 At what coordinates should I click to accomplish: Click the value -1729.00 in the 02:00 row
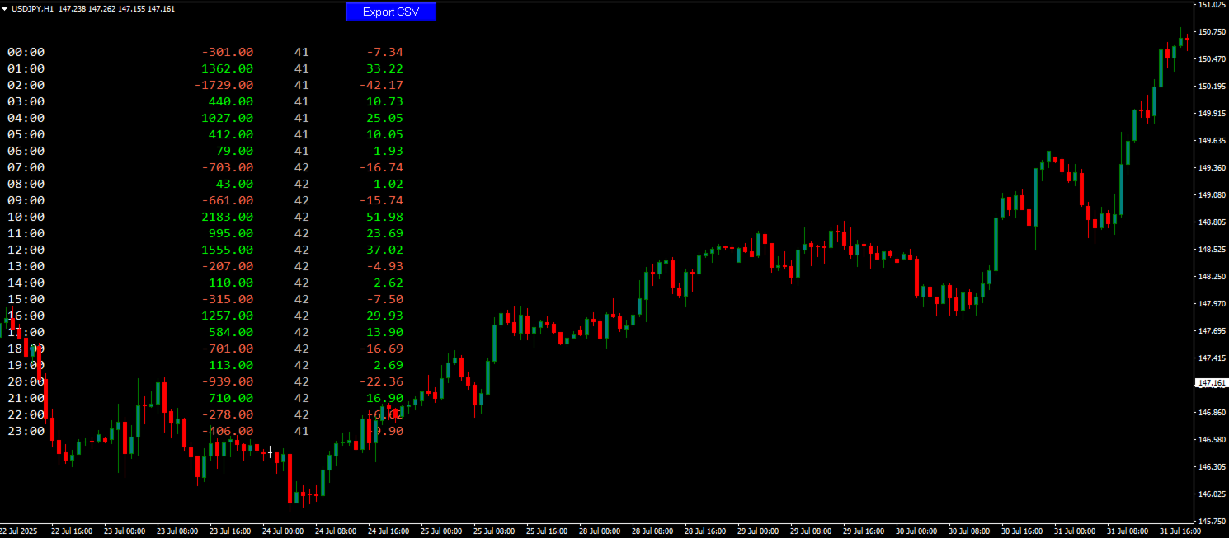pos(224,85)
